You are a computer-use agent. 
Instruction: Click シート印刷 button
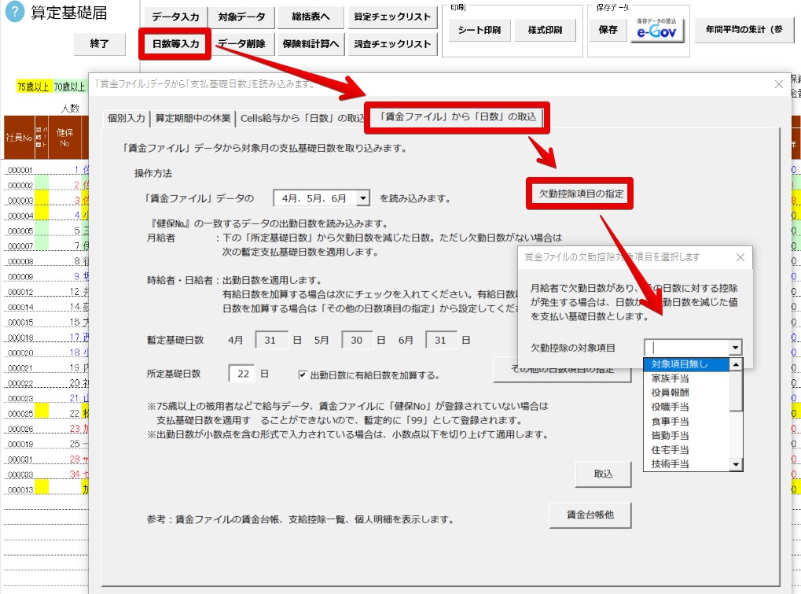click(x=479, y=30)
